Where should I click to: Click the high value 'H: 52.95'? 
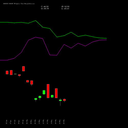click(65, 7)
